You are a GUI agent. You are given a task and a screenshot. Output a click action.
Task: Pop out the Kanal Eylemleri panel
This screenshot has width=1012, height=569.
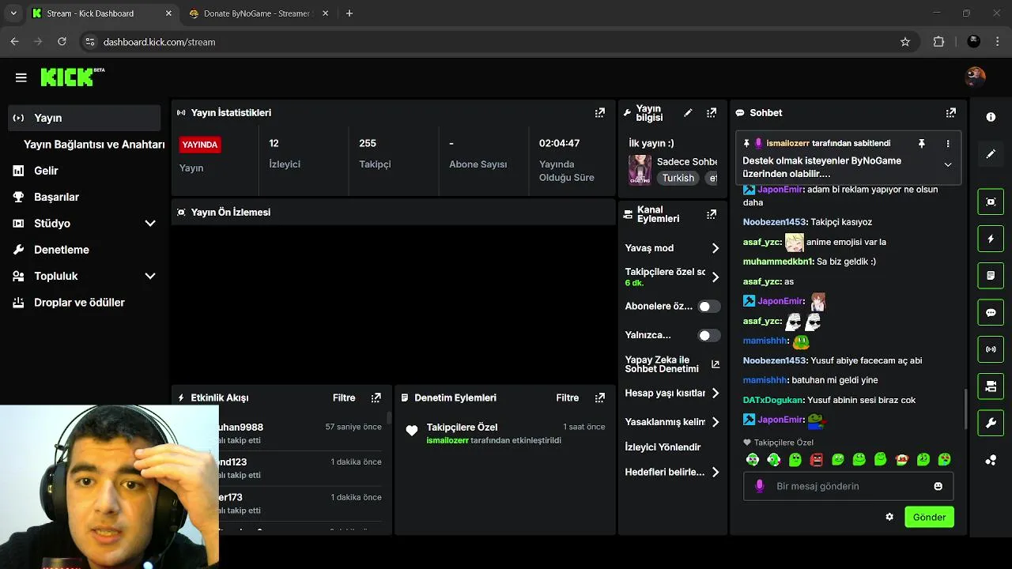tap(712, 214)
